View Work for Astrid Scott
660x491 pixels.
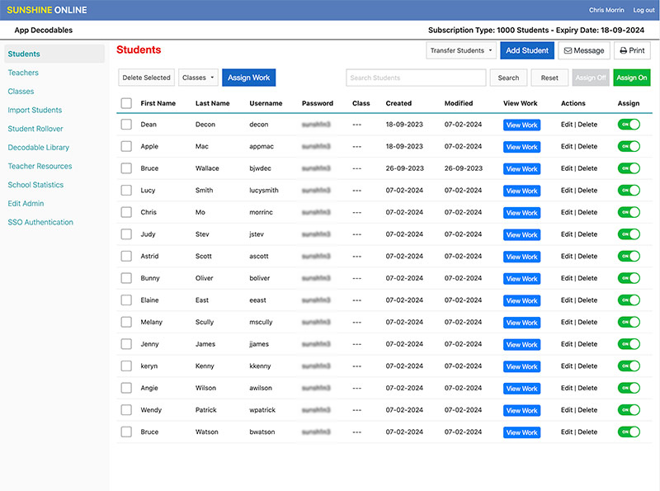pos(521,256)
